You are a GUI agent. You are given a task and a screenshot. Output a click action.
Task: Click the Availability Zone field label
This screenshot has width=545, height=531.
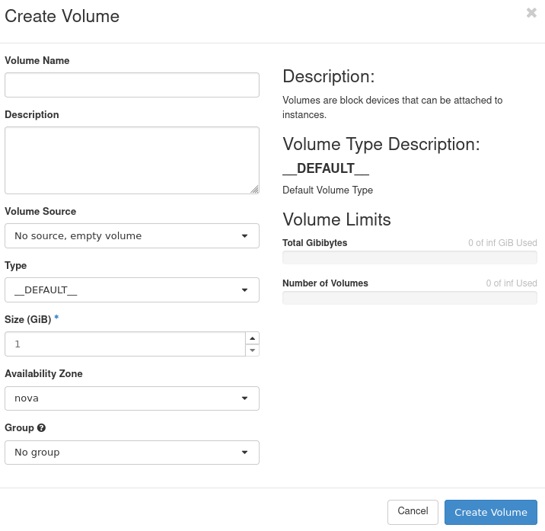(43, 374)
